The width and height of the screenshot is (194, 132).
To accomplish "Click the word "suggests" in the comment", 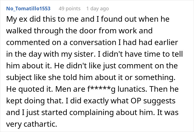I will click(x=159, y=101).
